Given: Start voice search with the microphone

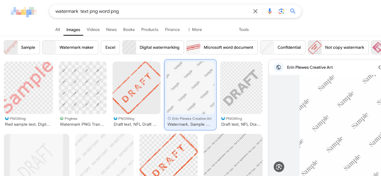Looking at the screenshot, I should [270, 11].
